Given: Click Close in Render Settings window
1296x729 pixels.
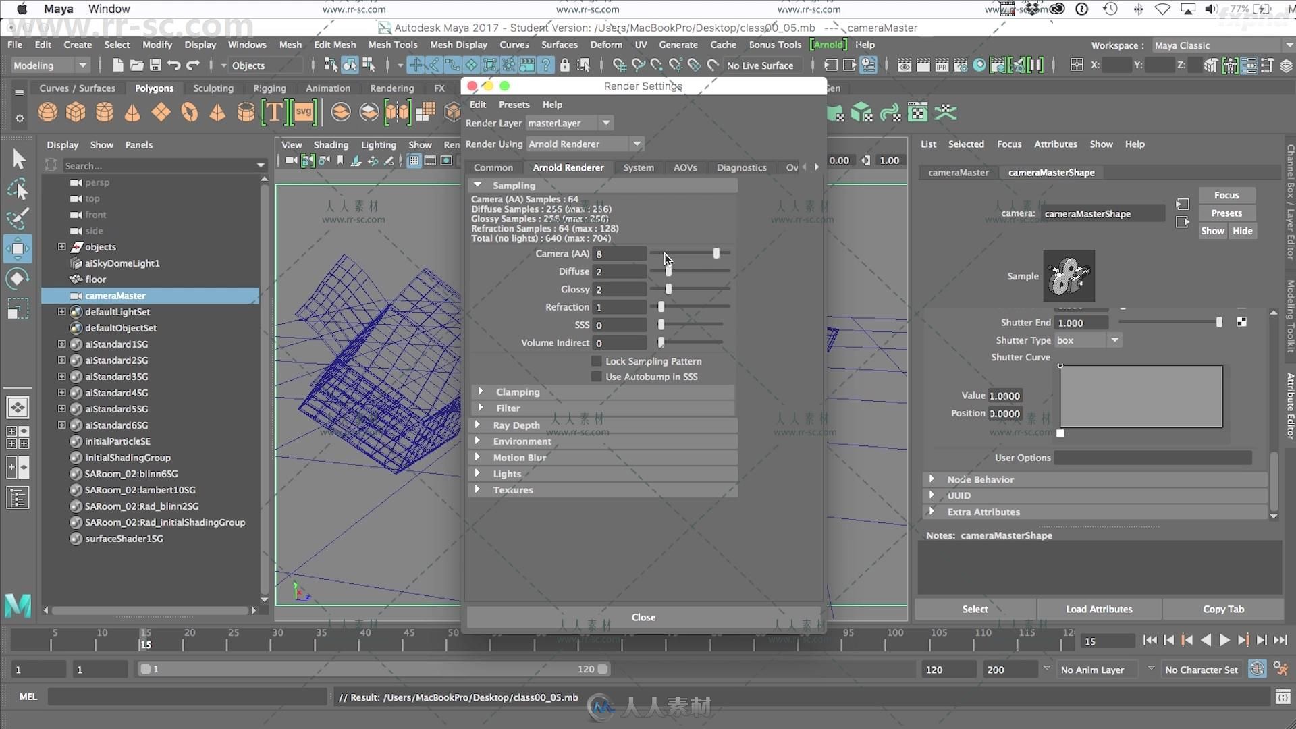Looking at the screenshot, I should (x=643, y=617).
